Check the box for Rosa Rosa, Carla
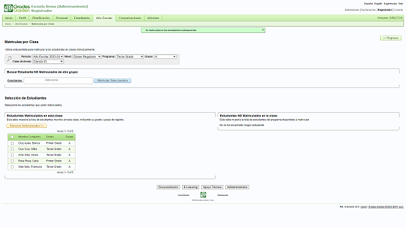 [x=12, y=161]
